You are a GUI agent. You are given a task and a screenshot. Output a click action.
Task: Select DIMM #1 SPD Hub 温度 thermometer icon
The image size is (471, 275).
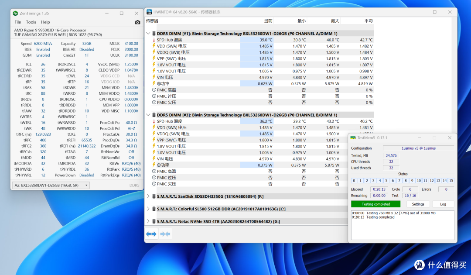click(154, 40)
